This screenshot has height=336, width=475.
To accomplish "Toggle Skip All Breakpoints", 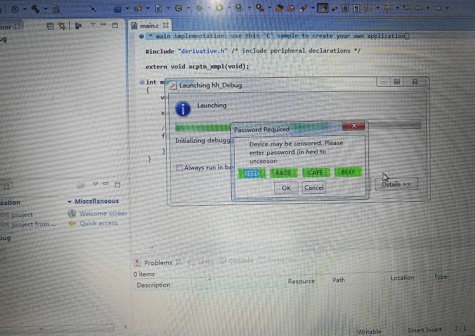I will coord(93,9).
